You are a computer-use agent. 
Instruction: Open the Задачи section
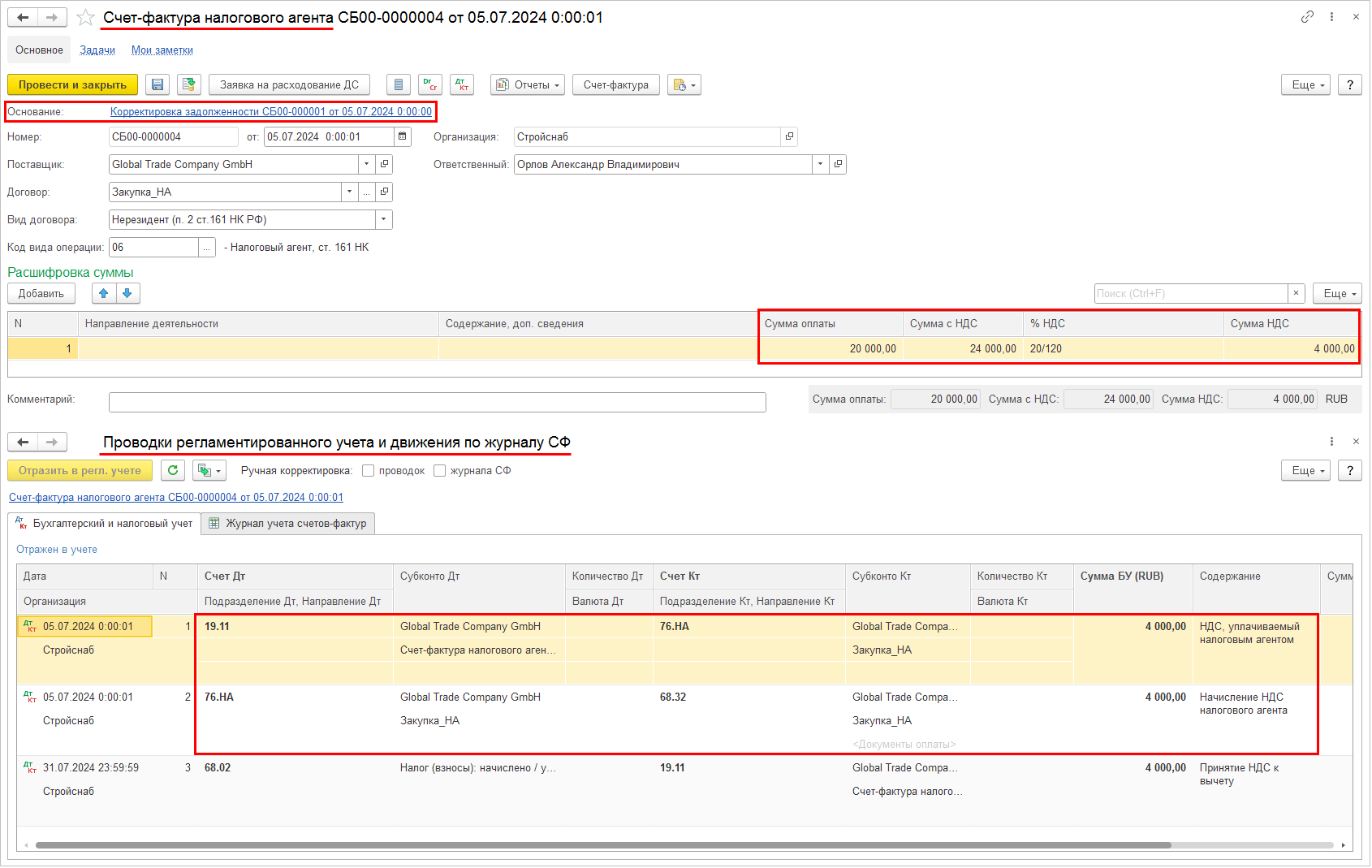pyautogui.click(x=97, y=50)
